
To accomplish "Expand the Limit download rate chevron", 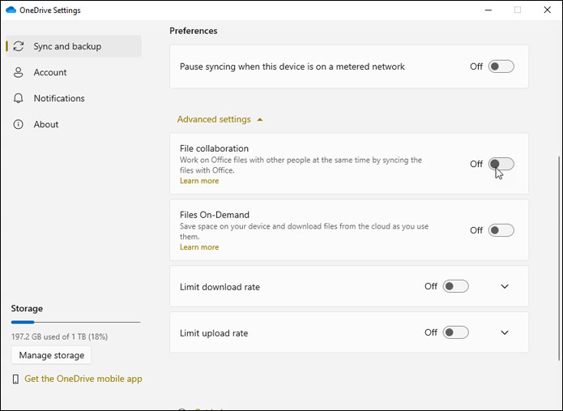I will [x=505, y=286].
